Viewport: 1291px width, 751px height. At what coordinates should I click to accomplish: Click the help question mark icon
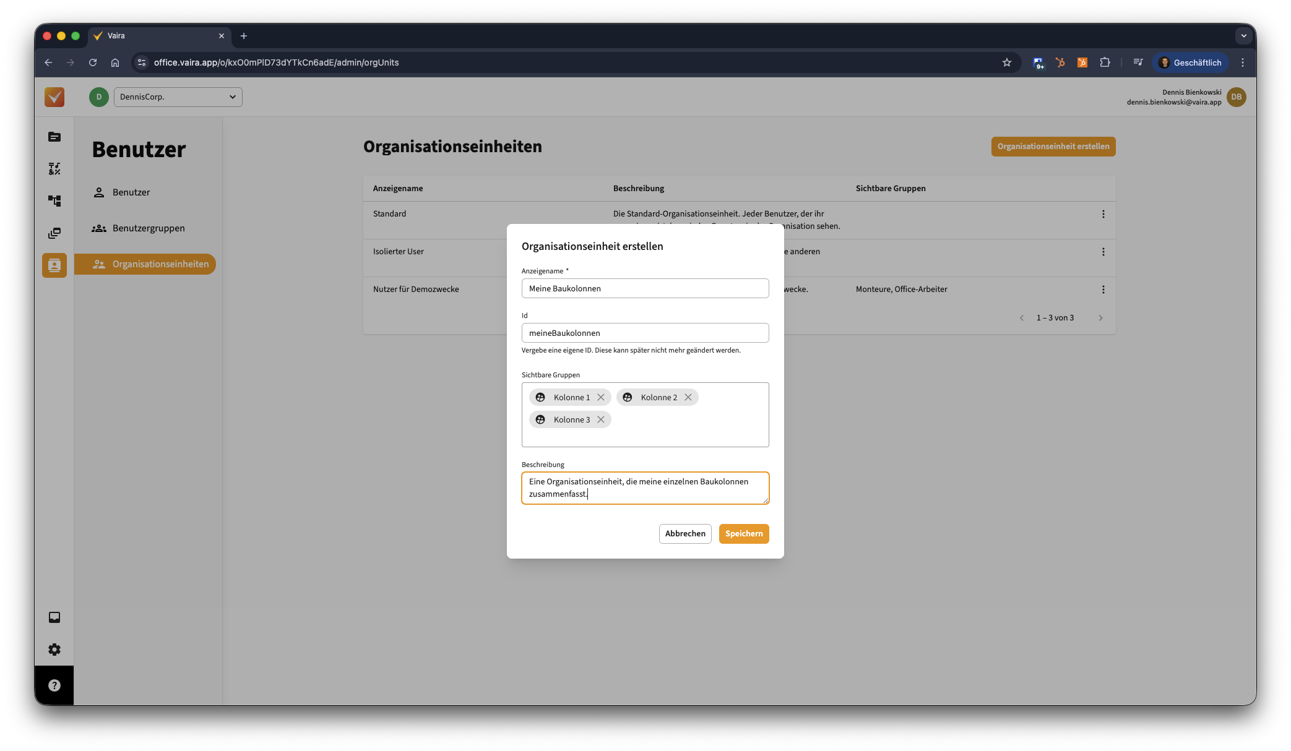[x=54, y=685]
